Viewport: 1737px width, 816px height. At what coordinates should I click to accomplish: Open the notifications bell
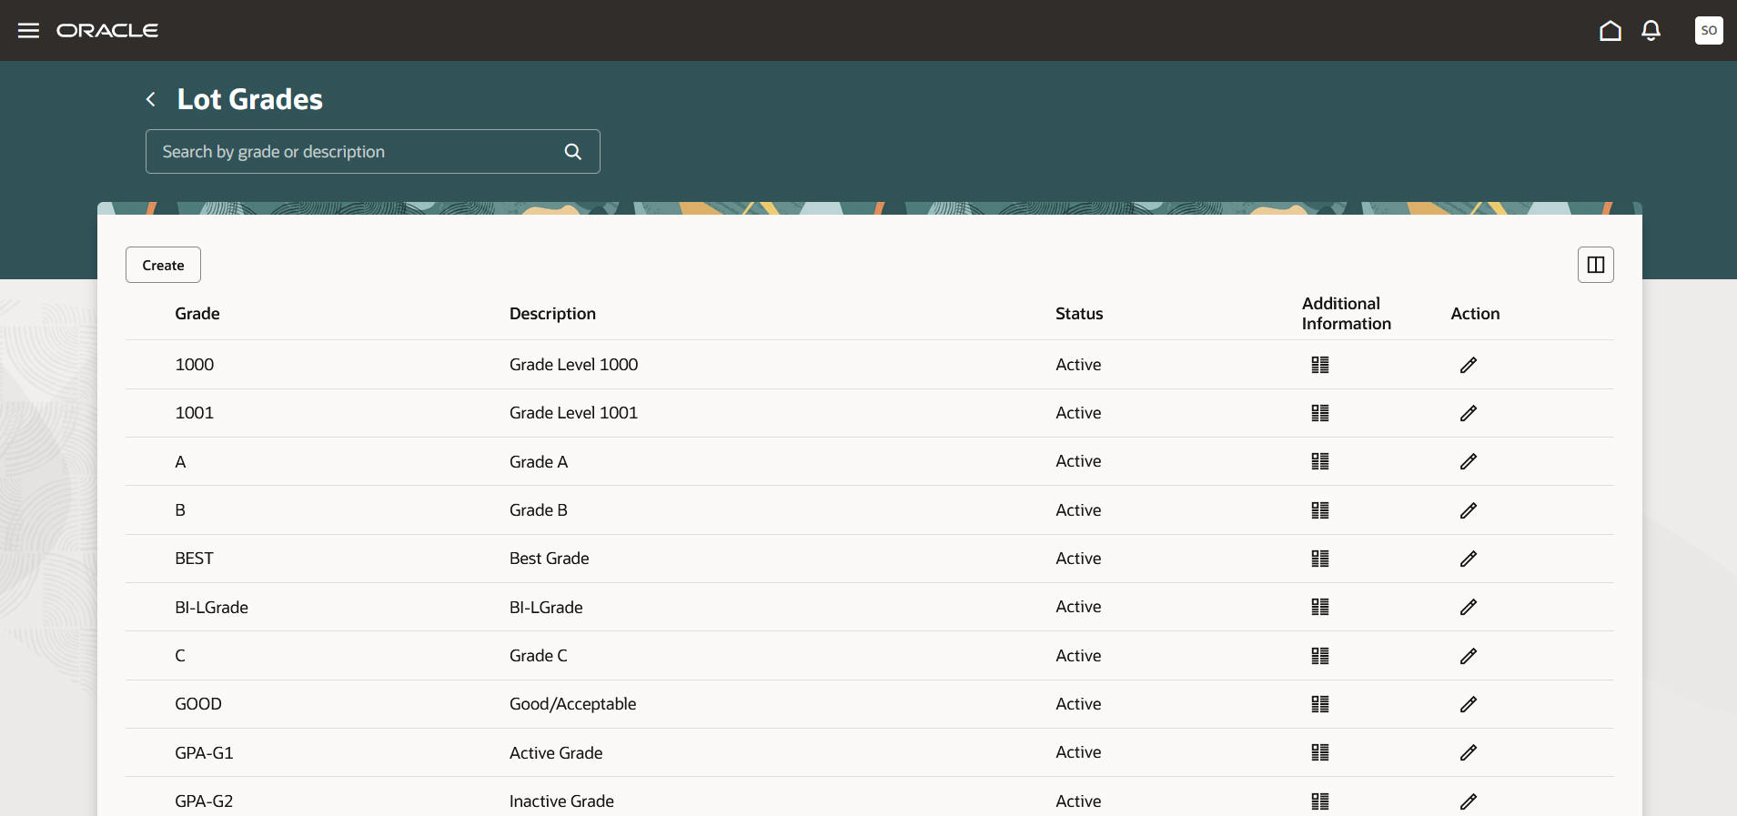[1651, 31]
